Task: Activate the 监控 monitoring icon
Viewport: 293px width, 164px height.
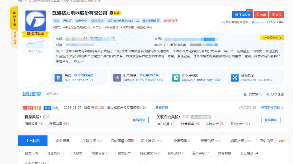Action: point(273,14)
